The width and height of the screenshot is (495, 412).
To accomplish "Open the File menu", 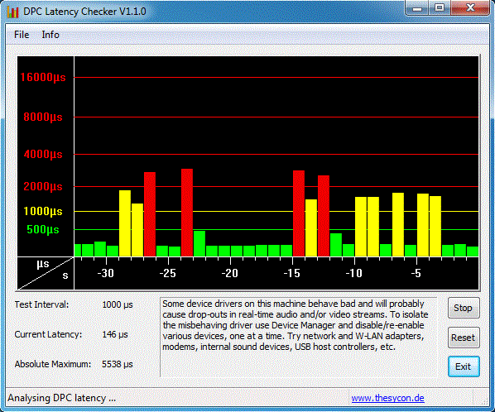I will point(22,35).
